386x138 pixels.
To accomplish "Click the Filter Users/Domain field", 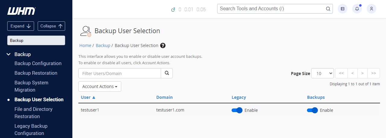I will click(x=120, y=73).
